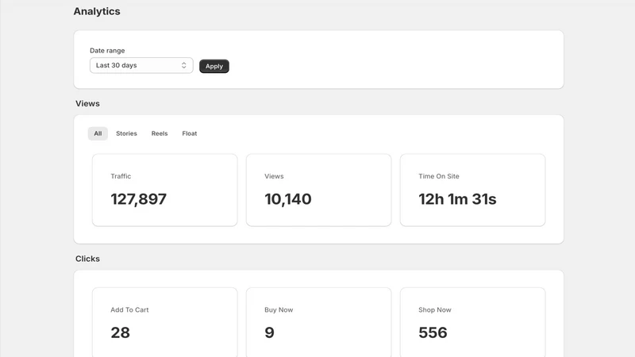The height and width of the screenshot is (357, 635).
Task: Click the up-down chevron in date select
Action: coord(184,65)
